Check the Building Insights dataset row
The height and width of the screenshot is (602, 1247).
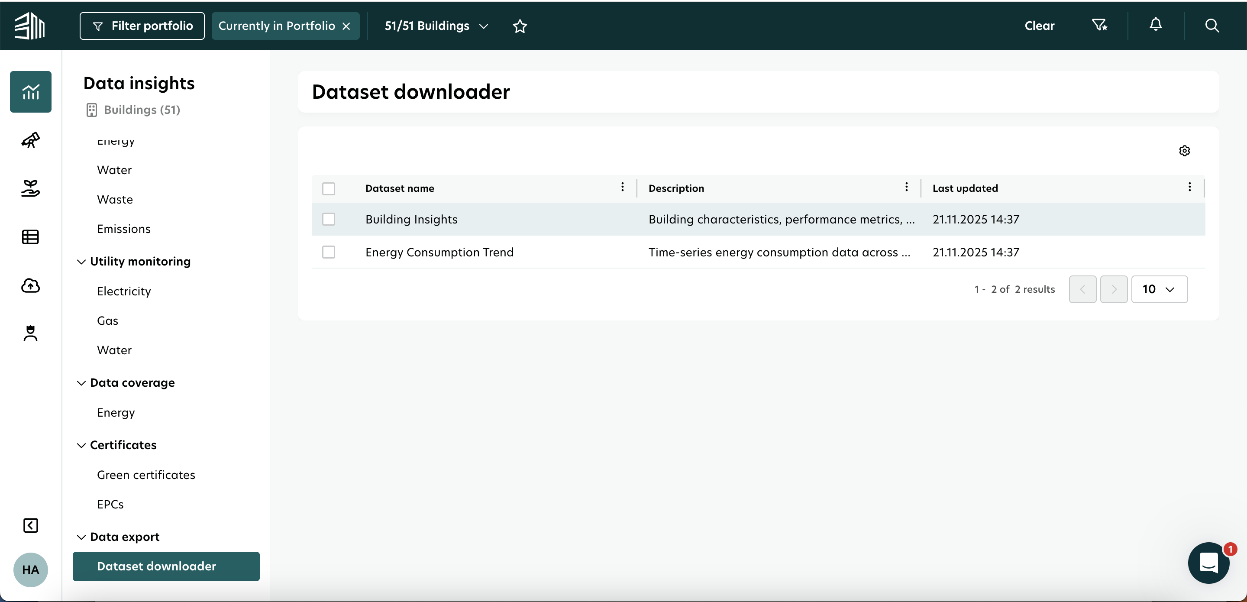pos(329,219)
